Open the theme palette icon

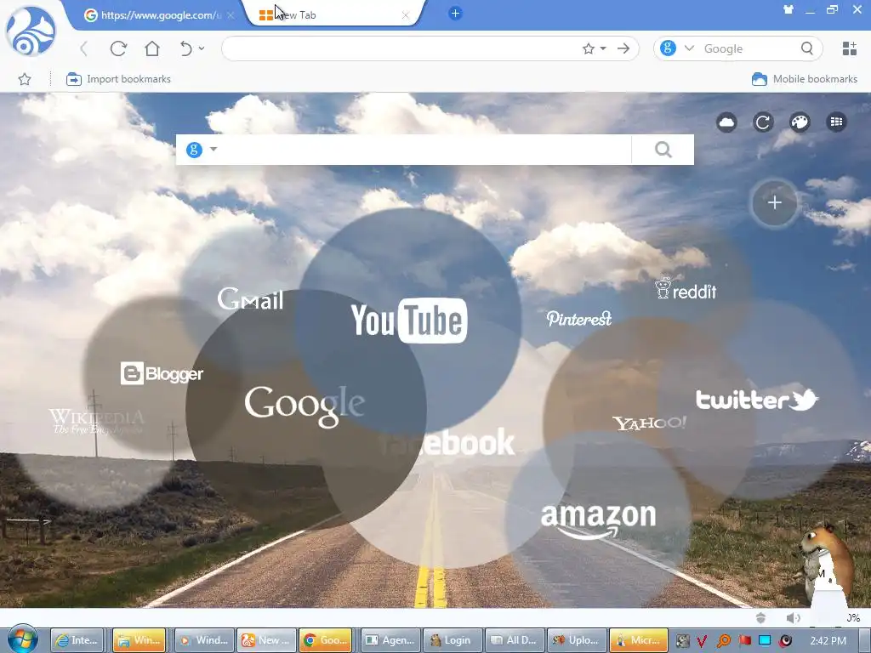coord(800,122)
